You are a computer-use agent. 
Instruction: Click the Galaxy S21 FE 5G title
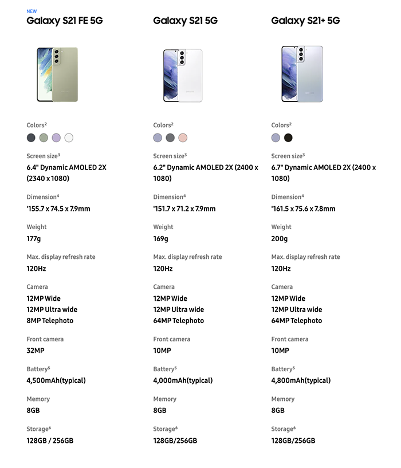65,21
